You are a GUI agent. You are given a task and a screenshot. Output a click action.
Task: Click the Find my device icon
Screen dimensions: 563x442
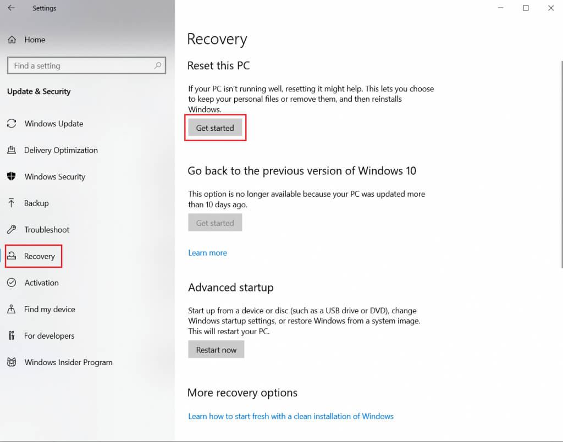coord(12,309)
